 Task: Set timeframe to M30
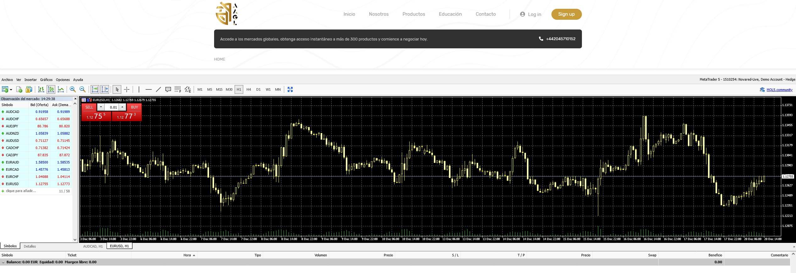(229, 89)
